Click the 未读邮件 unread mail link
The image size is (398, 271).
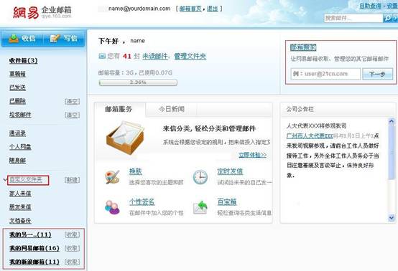[x=155, y=56]
